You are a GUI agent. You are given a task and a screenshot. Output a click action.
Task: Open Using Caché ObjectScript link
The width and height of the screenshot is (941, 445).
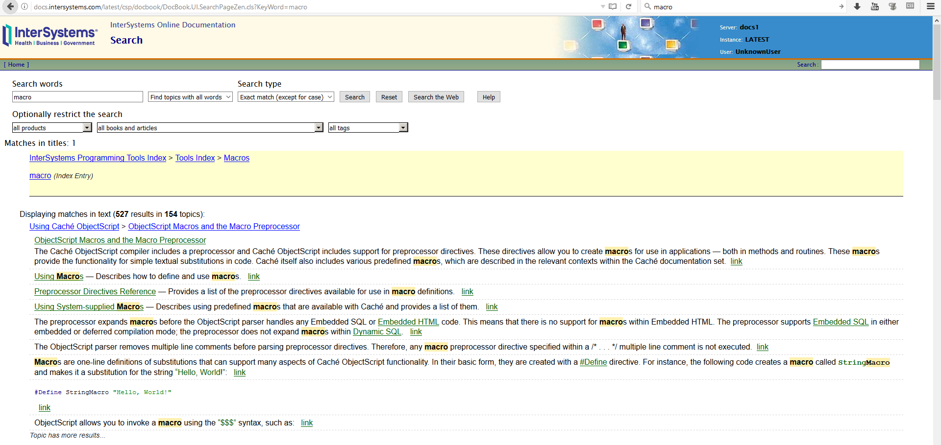tap(74, 226)
